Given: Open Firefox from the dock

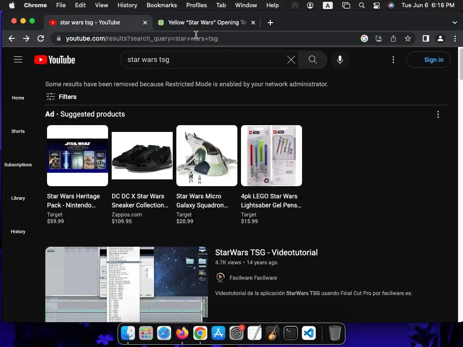Looking at the screenshot, I should point(182,333).
